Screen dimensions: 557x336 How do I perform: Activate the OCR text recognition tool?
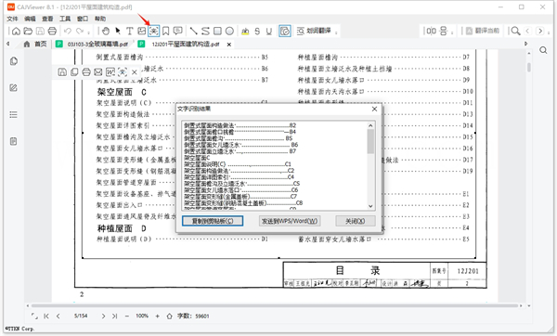pyautogui.click(x=154, y=32)
